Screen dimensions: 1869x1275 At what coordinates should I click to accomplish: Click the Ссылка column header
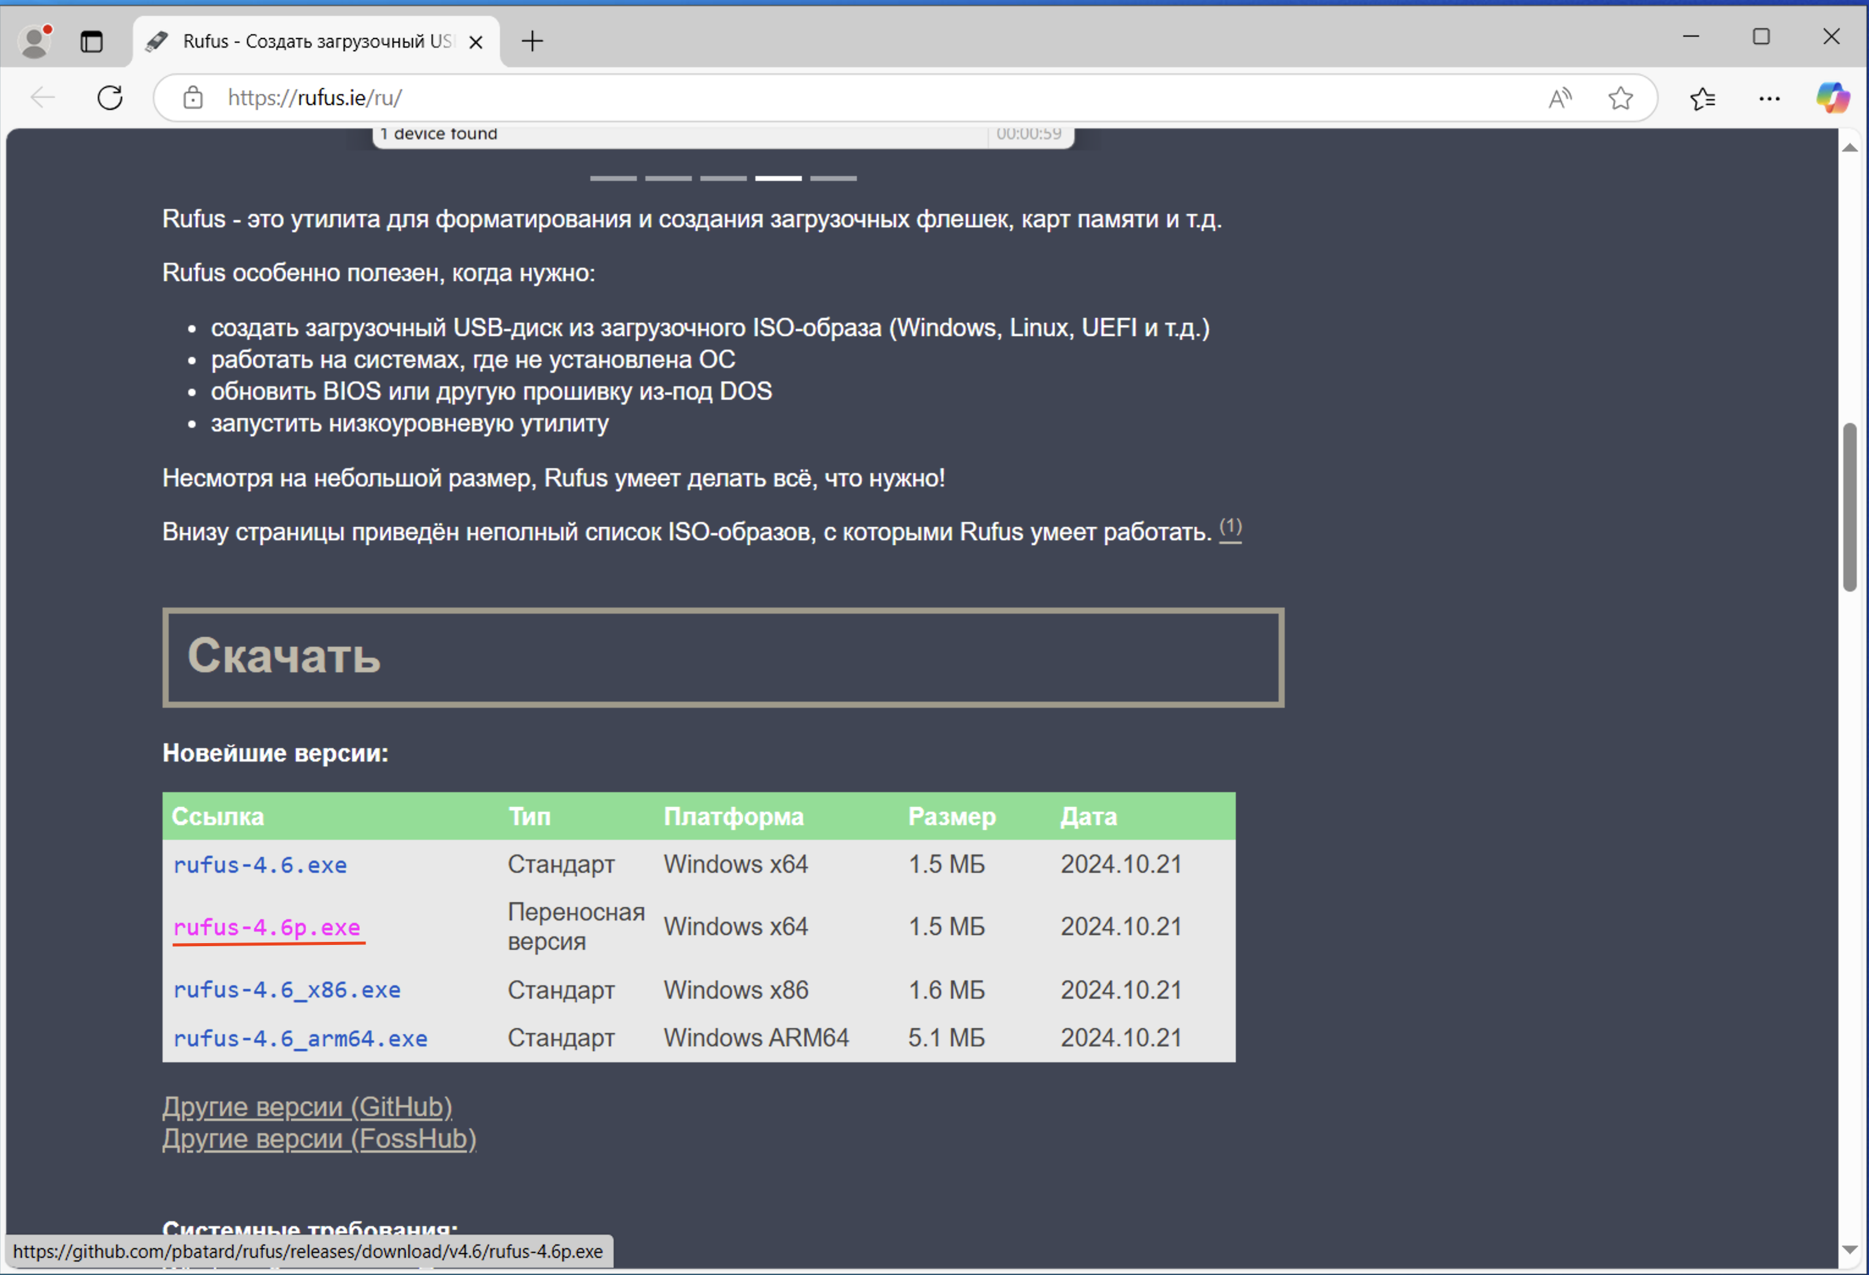point(218,817)
